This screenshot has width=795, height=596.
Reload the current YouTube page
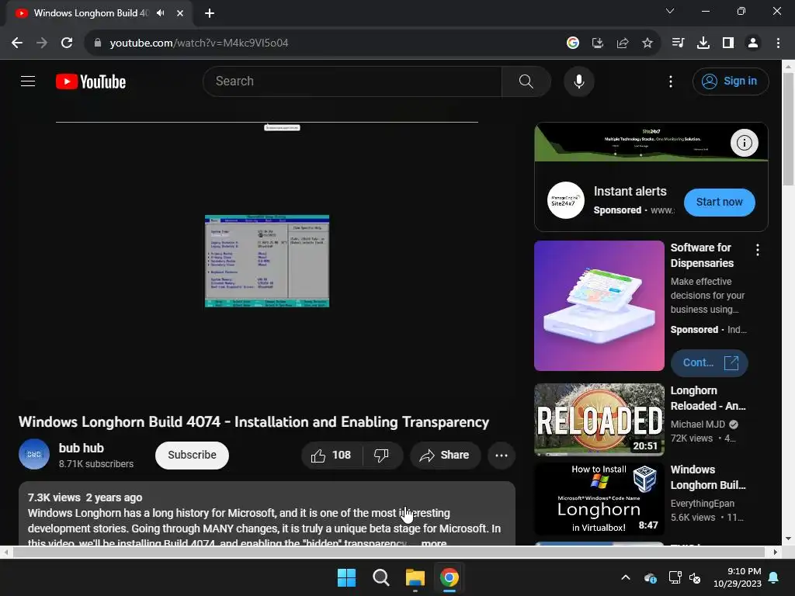(x=67, y=43)
